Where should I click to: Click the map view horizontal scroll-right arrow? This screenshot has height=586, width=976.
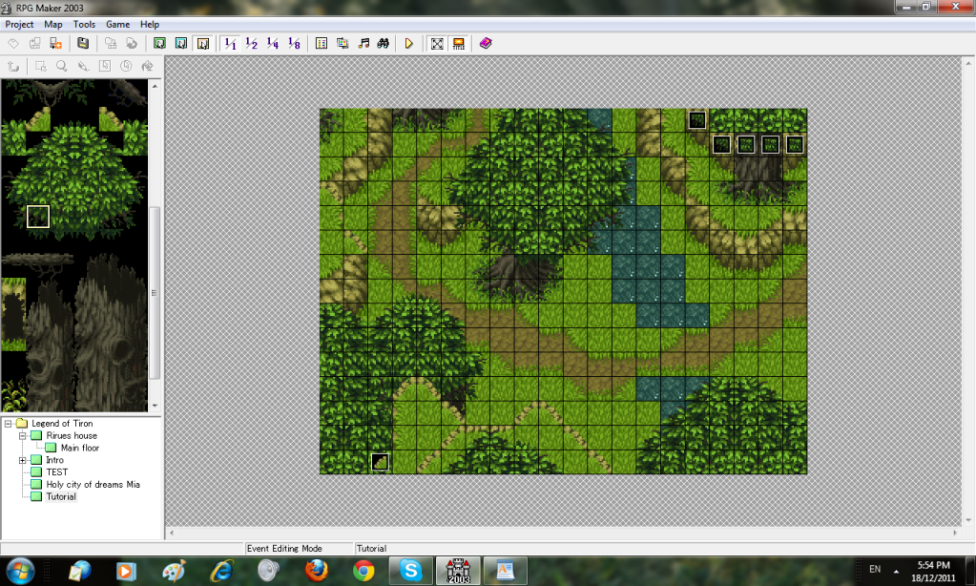(955, 534)
